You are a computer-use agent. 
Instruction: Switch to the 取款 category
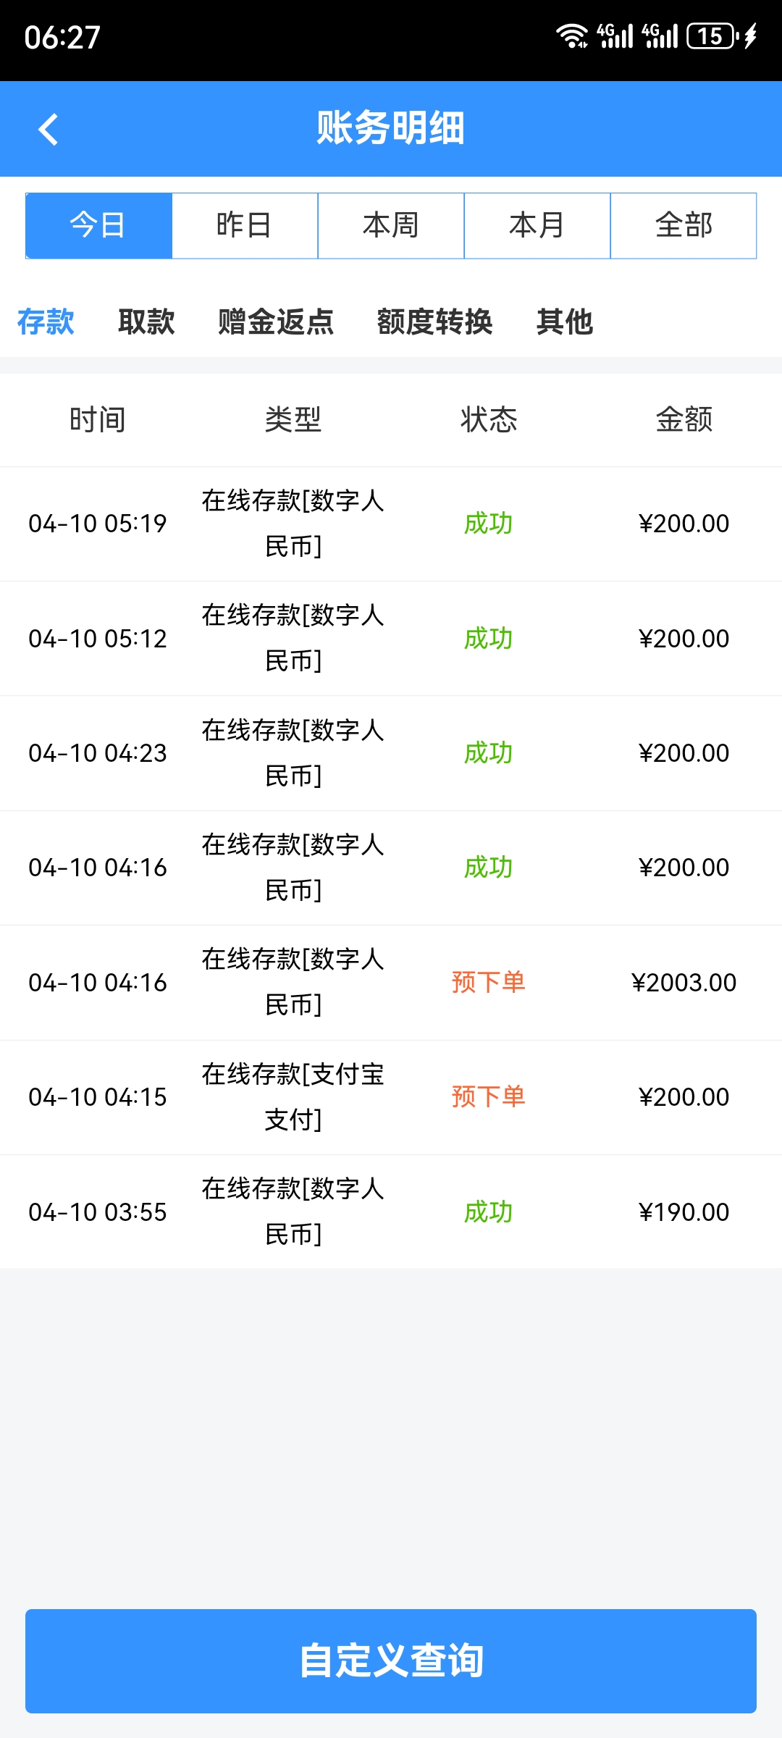(146, 322)
